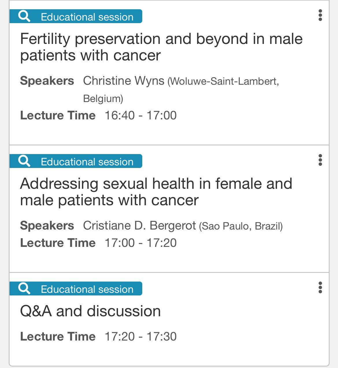View speaker Christine Wyns profile

coord(124,81)
